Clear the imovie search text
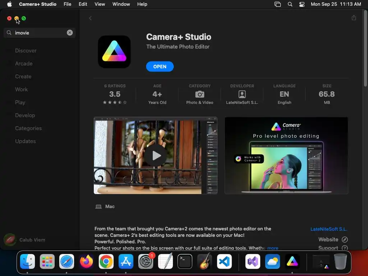The image size is (368, 276). pos(70,33)
